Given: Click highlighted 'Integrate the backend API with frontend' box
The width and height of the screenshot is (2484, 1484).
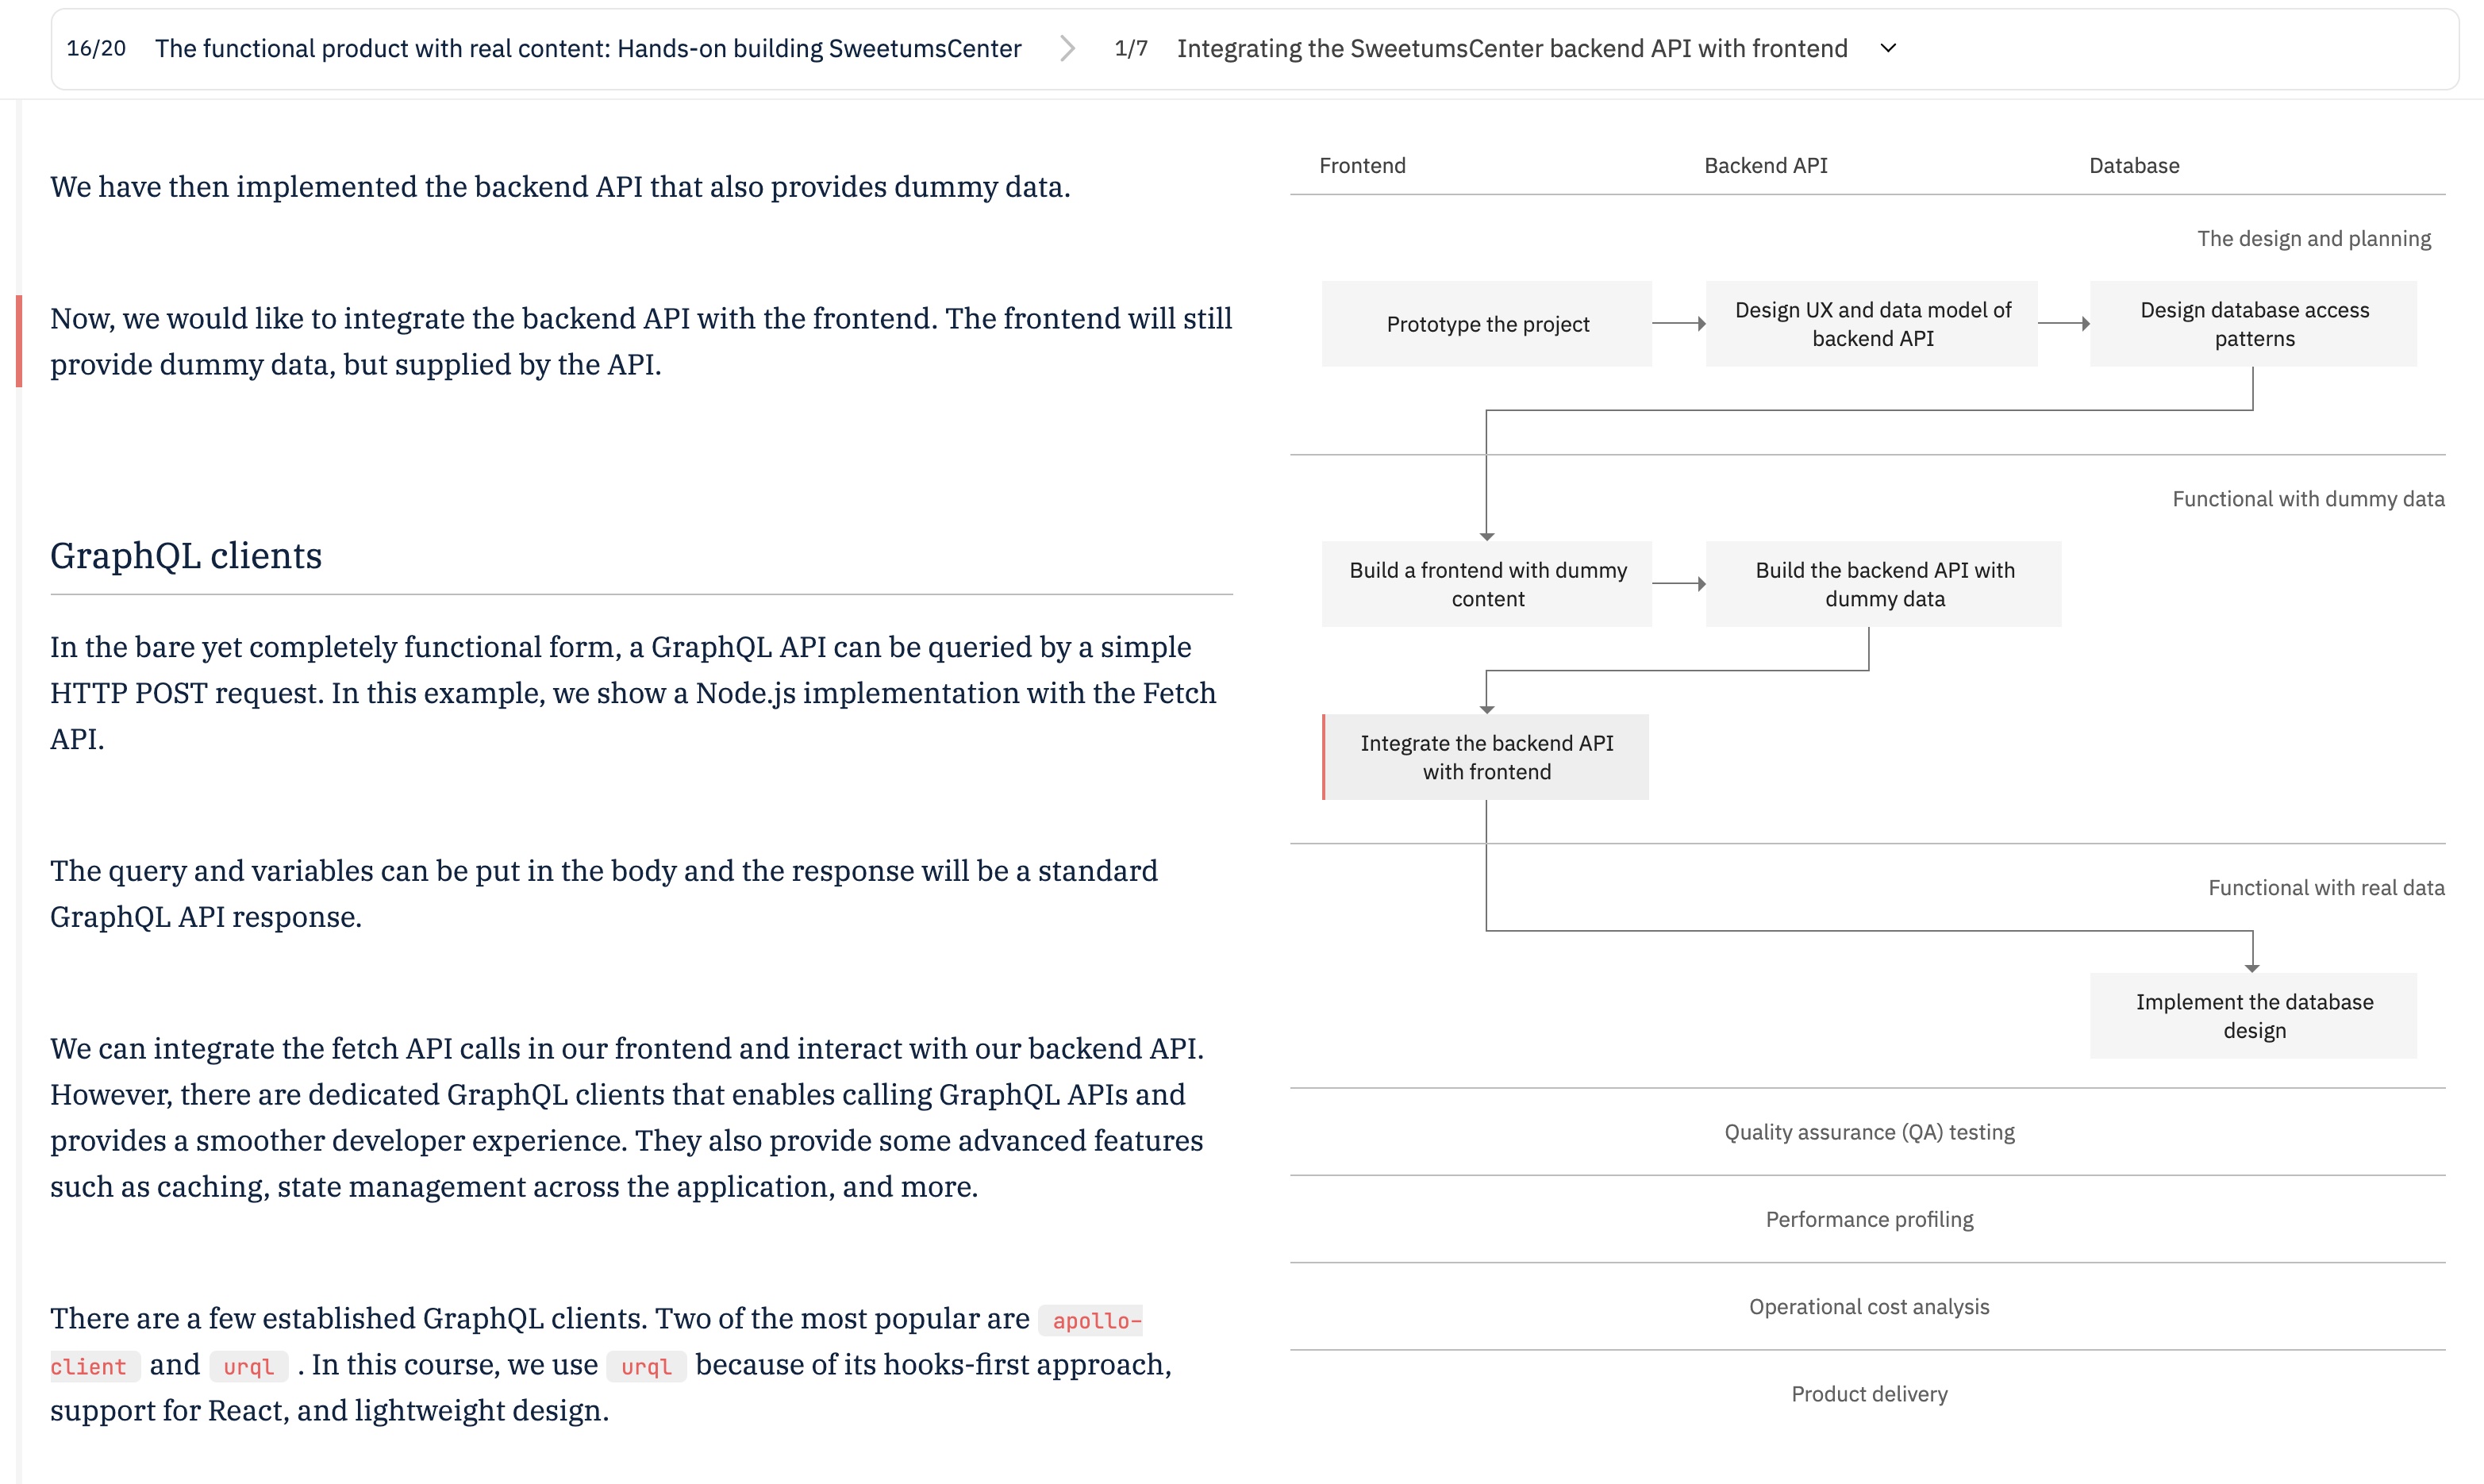Looking at the screenshot, I should coord(1486,757).
